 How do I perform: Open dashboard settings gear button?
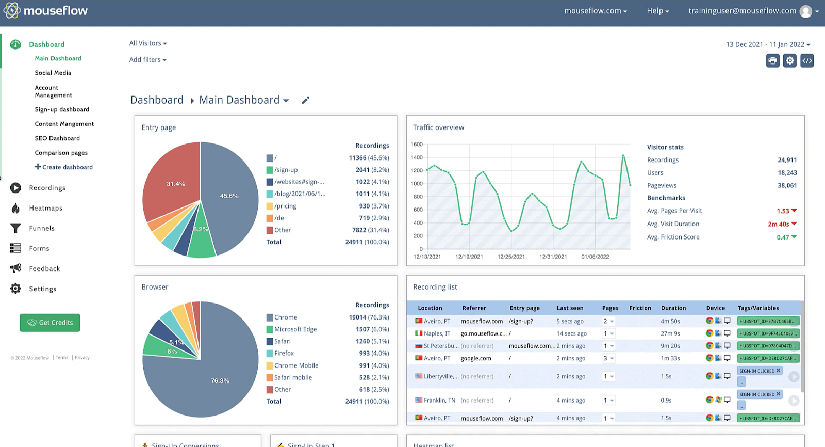pyautogui.click(x=789, y=61)
